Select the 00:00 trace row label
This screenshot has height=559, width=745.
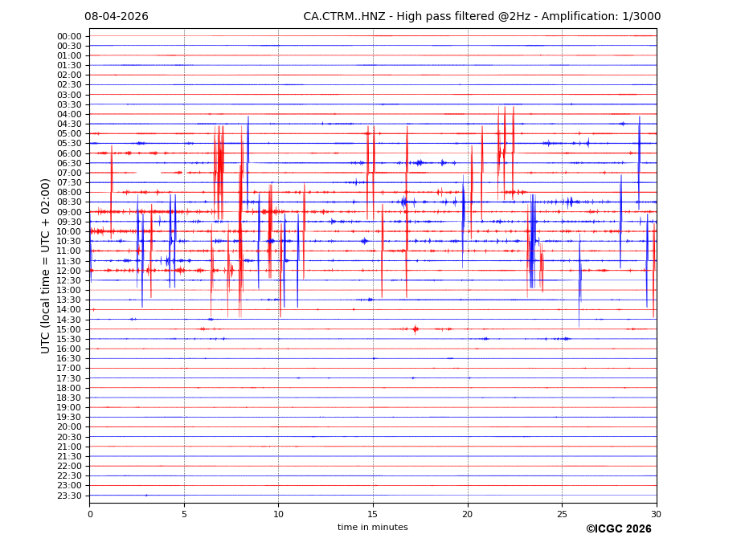[x=69, y=36]
